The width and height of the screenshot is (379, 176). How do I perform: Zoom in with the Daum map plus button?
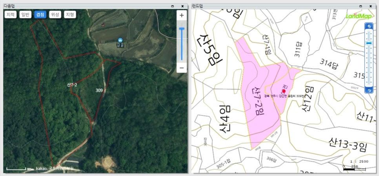point(182,15)
